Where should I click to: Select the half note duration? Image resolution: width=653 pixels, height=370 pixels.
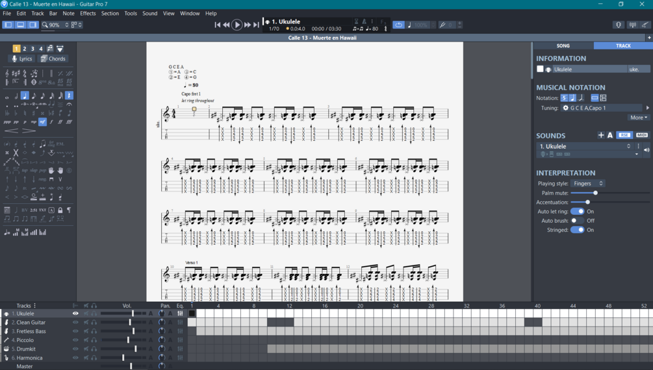(x=16, y=95)
